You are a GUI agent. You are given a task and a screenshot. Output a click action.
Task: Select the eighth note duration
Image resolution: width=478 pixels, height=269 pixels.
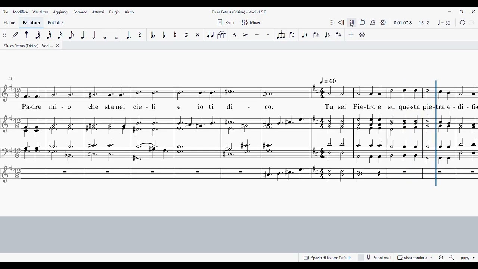(x=71, y=35)
